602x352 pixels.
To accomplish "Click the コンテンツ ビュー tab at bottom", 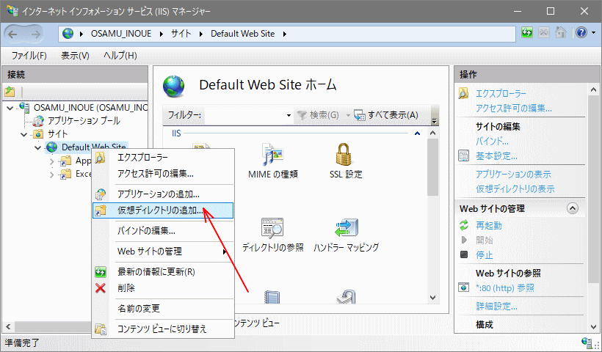I will [255, 323].
